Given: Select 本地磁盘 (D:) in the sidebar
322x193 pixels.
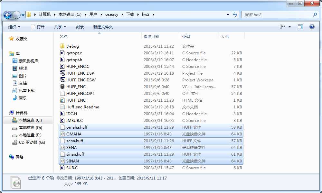Looking at the screenshot, I should point(27,128).
